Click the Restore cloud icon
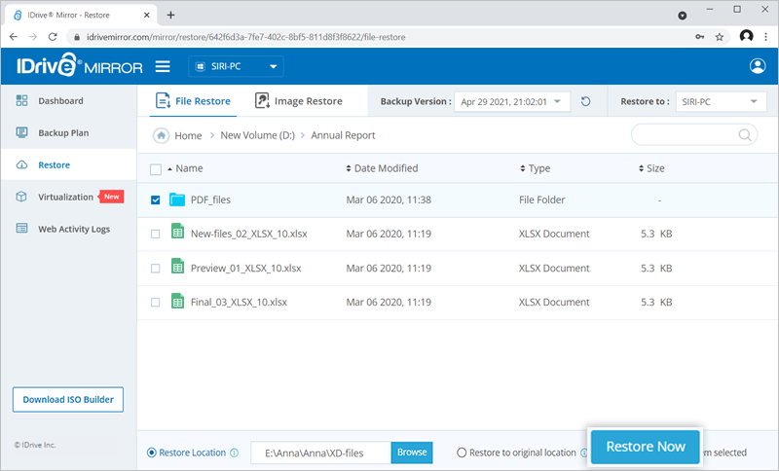The height and width of the screenshot is (471, 779). click(21, 164)
